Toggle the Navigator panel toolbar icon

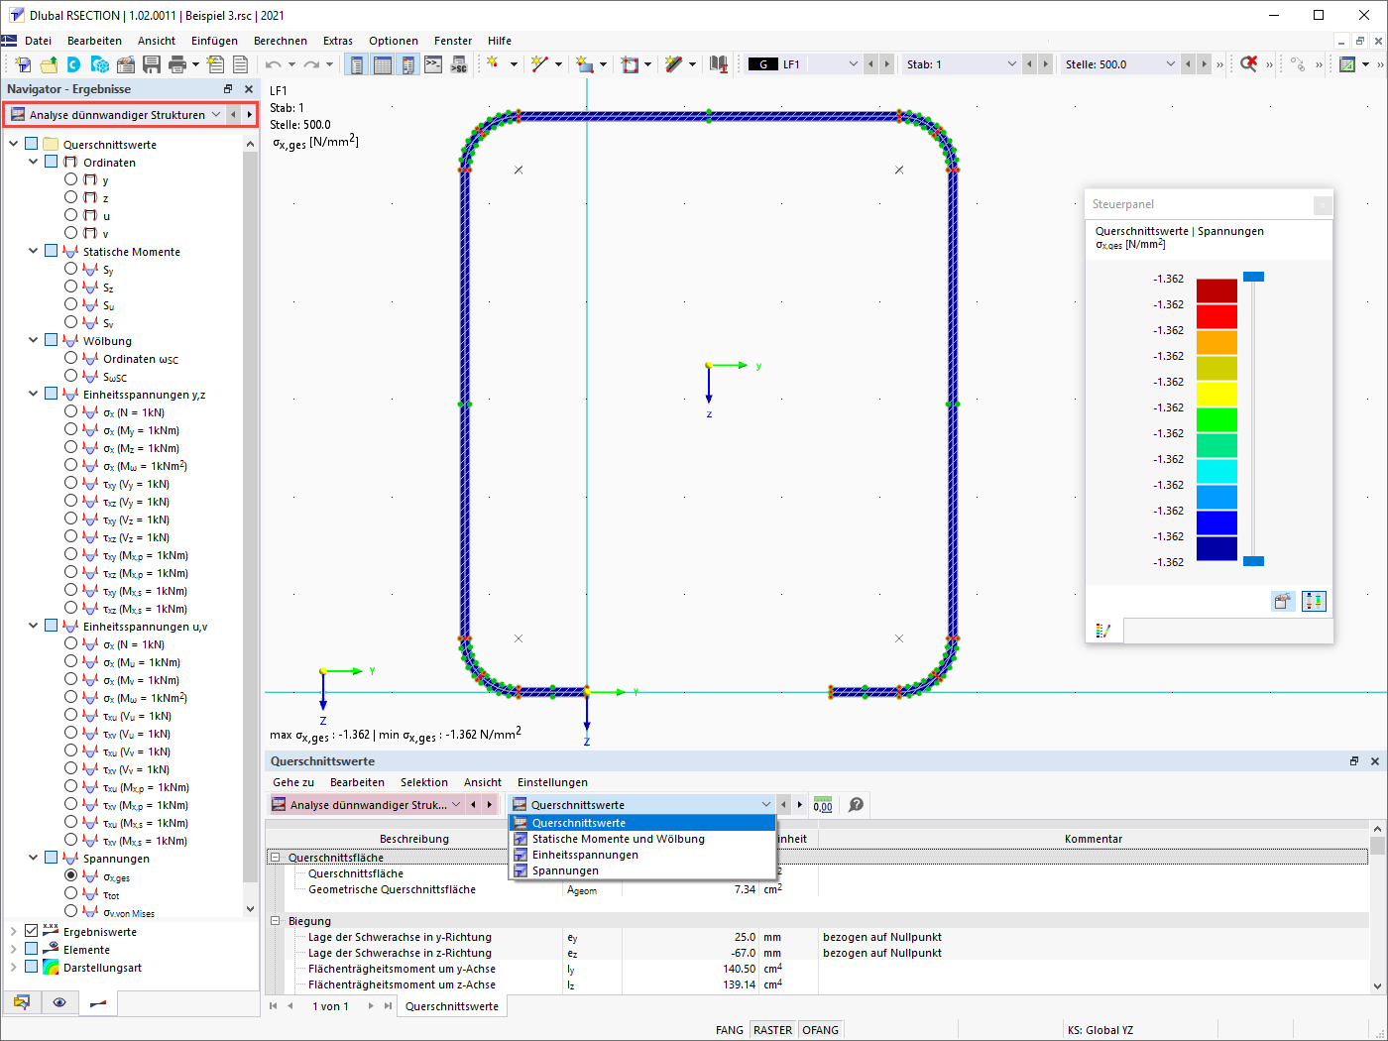click(x=357, y=64)
